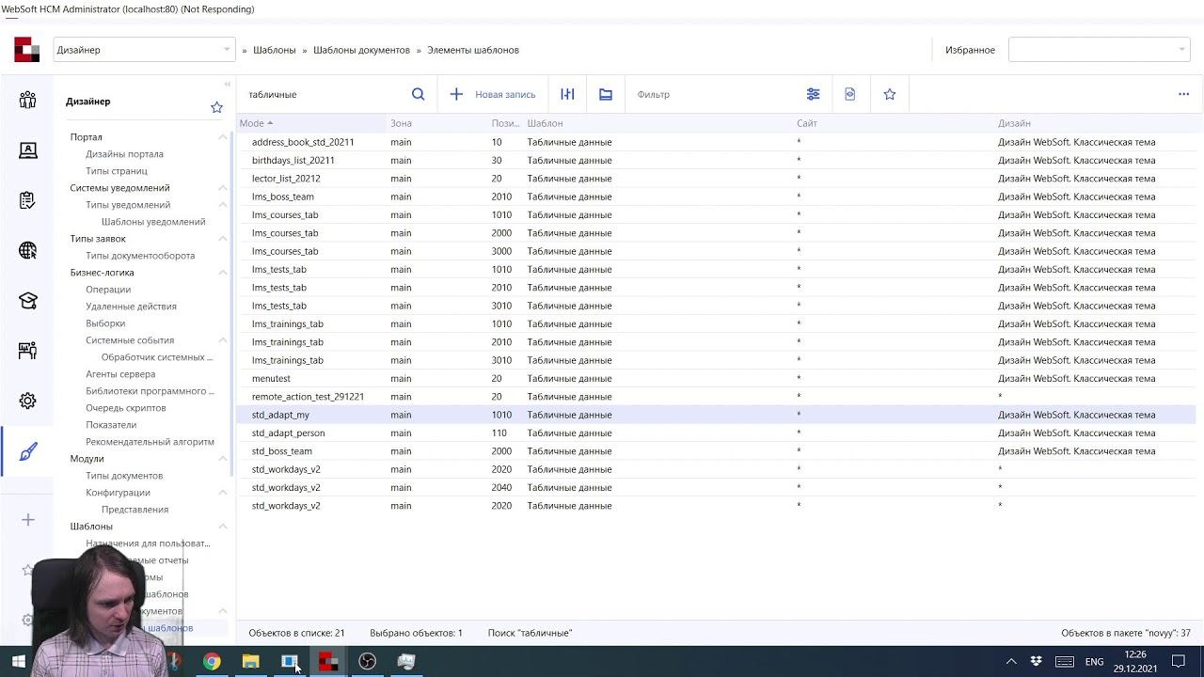The image size is (1204, 677).
Task: Collapse the Конфигурации tree node
Action: (x=223, y=493)
